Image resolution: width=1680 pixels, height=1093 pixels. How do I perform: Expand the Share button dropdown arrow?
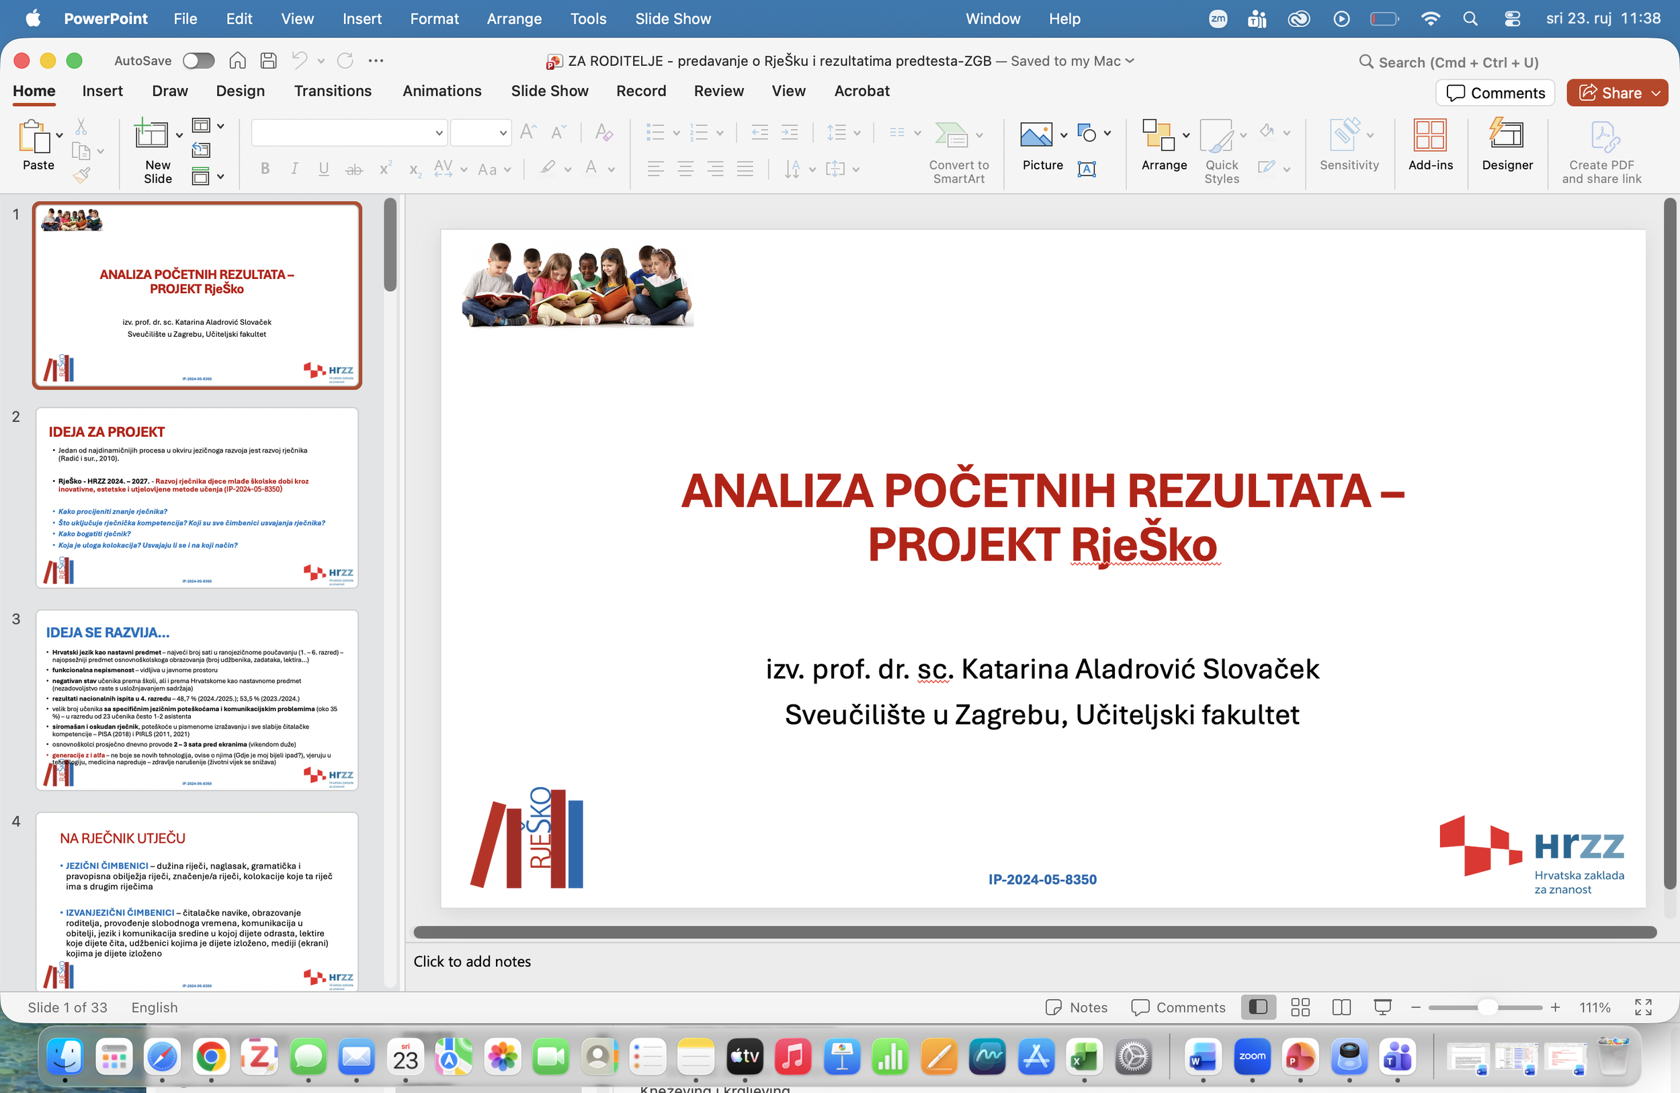click(x=1655, y=93)
